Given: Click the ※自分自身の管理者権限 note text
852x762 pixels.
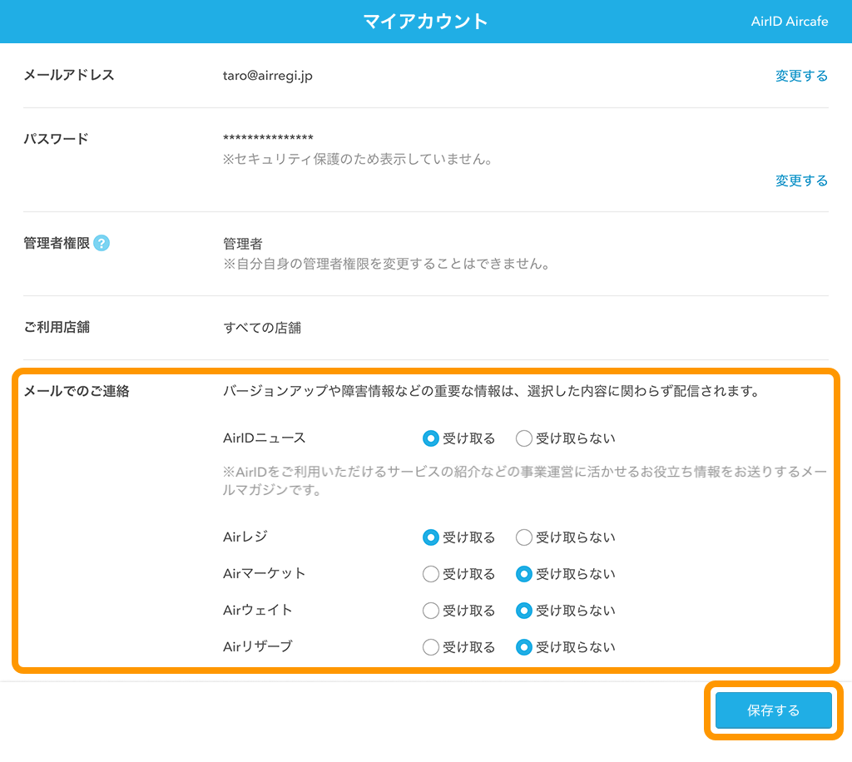Looking at the screenshot, I should pyautogui.click(x=387, y=264).
